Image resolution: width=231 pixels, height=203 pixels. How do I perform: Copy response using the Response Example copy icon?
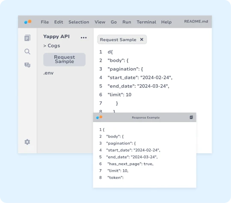coord(191,117)
